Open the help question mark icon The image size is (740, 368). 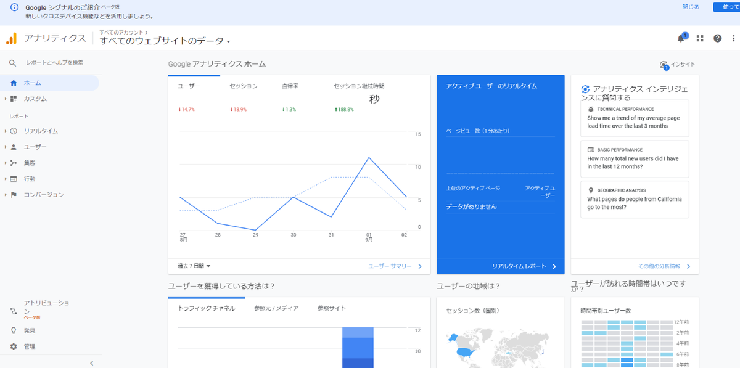tap(717, 38)
